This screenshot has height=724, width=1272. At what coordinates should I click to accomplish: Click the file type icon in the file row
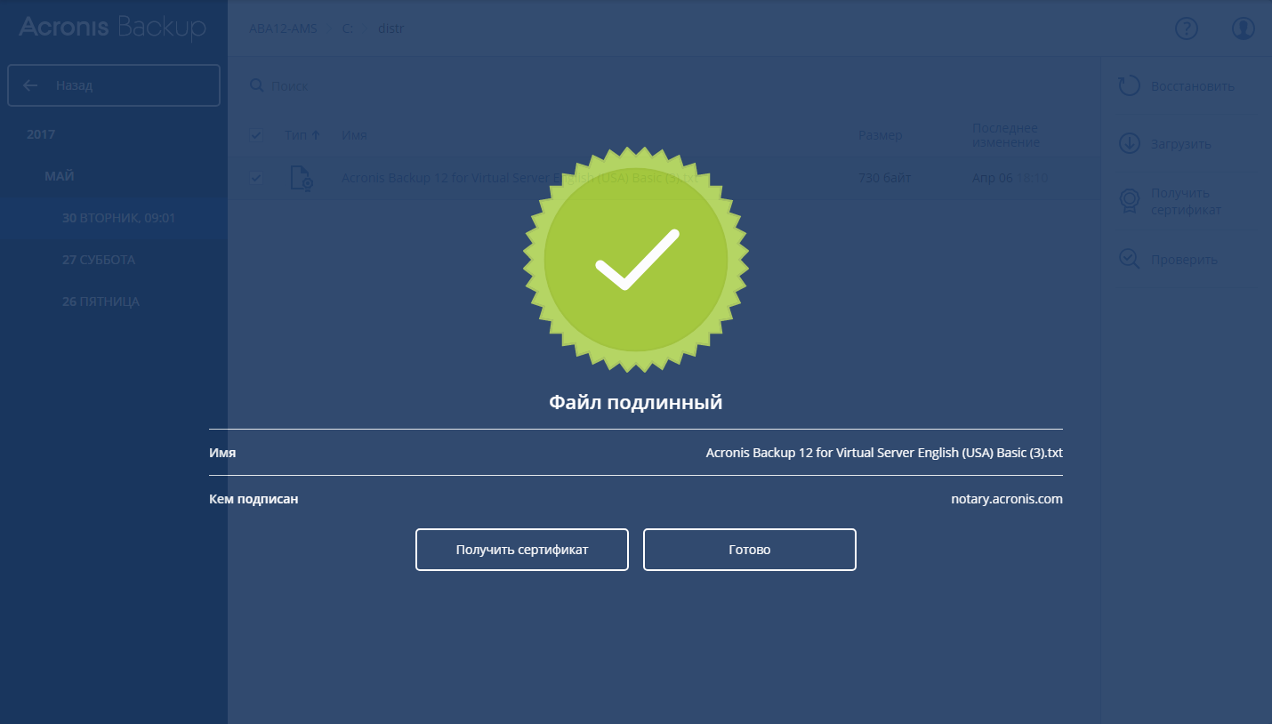pyautogui.click(x=302, y=178)
